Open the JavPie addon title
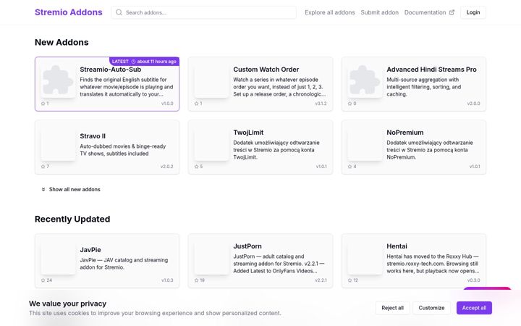This screenshot has width=521, height=326. pos(90,250)
